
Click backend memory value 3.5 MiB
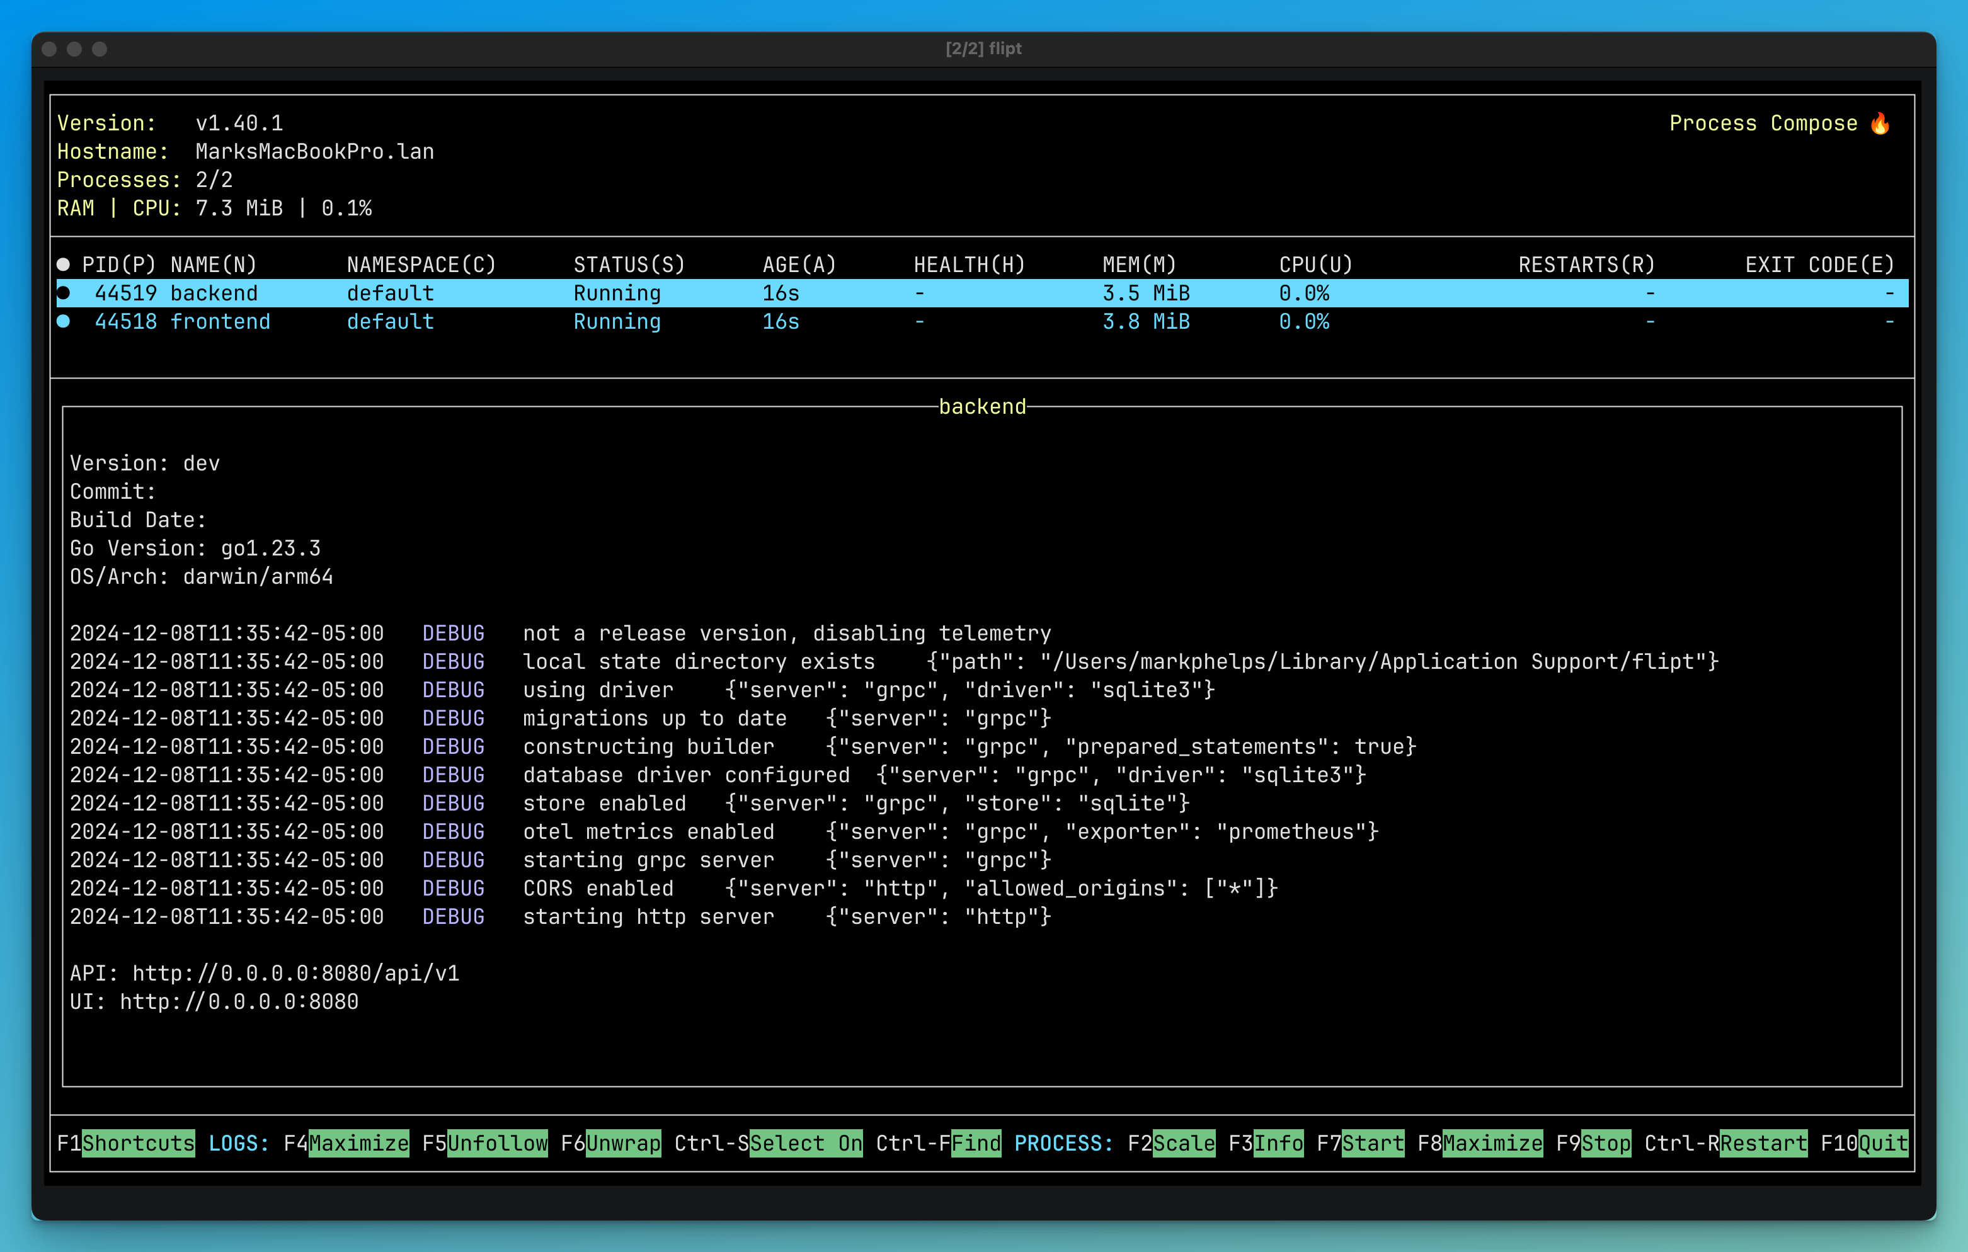click(1146, 293)
